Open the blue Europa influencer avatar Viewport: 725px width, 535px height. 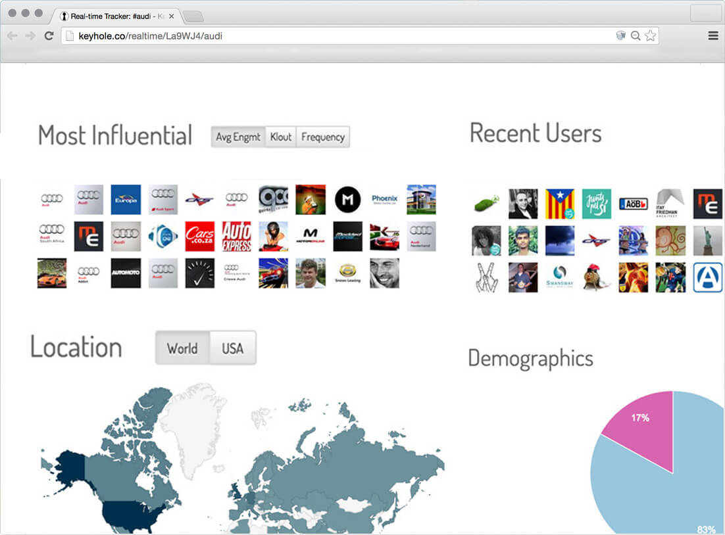pos(126,200)
